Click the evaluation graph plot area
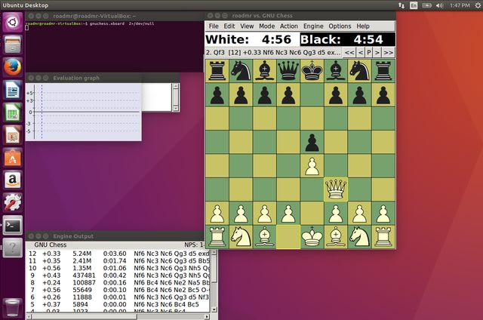 84,112
